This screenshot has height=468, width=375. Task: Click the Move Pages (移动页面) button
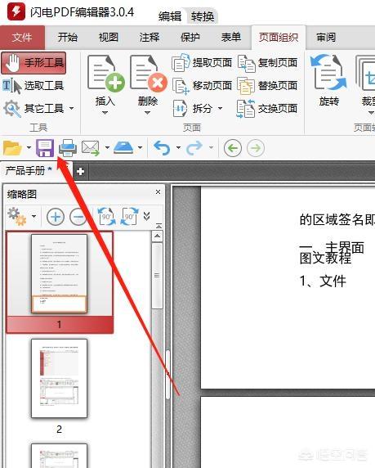click(202, 86)
